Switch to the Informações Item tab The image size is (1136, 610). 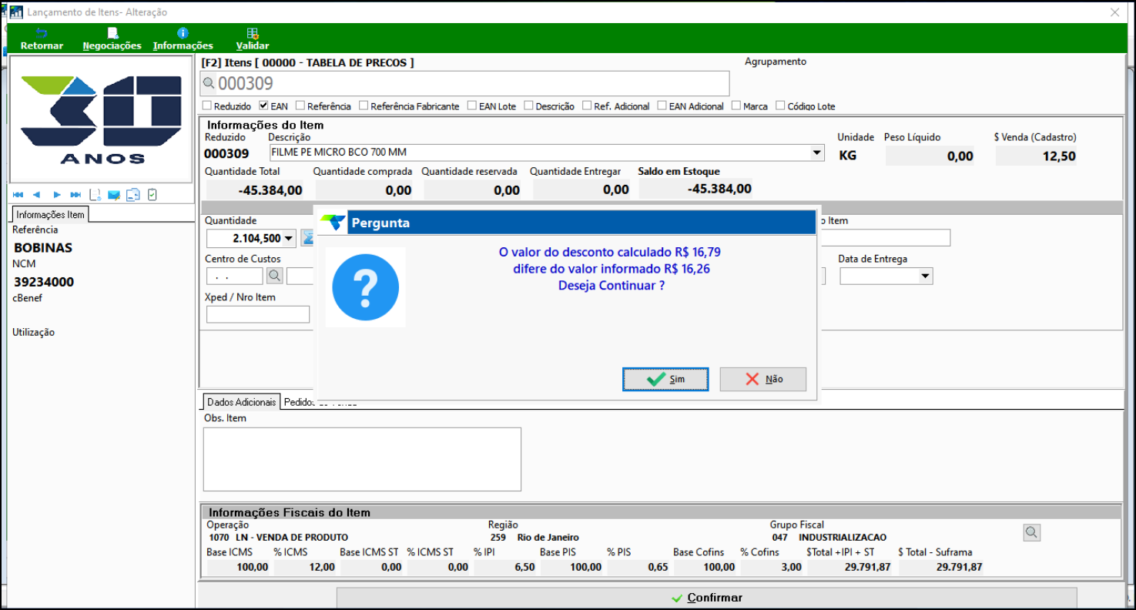coord(50,215)
